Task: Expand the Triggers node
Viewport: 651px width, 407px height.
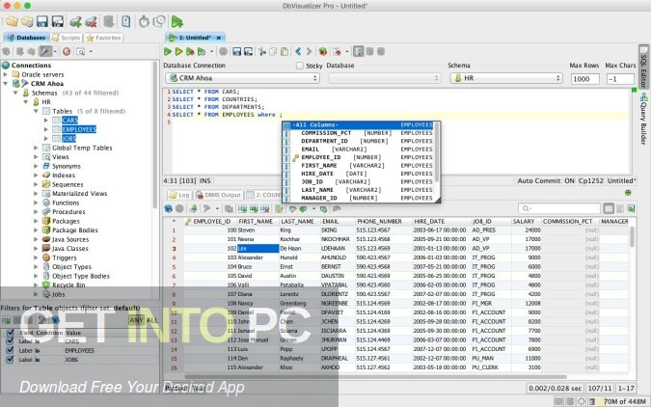Action: pos(36,258)
